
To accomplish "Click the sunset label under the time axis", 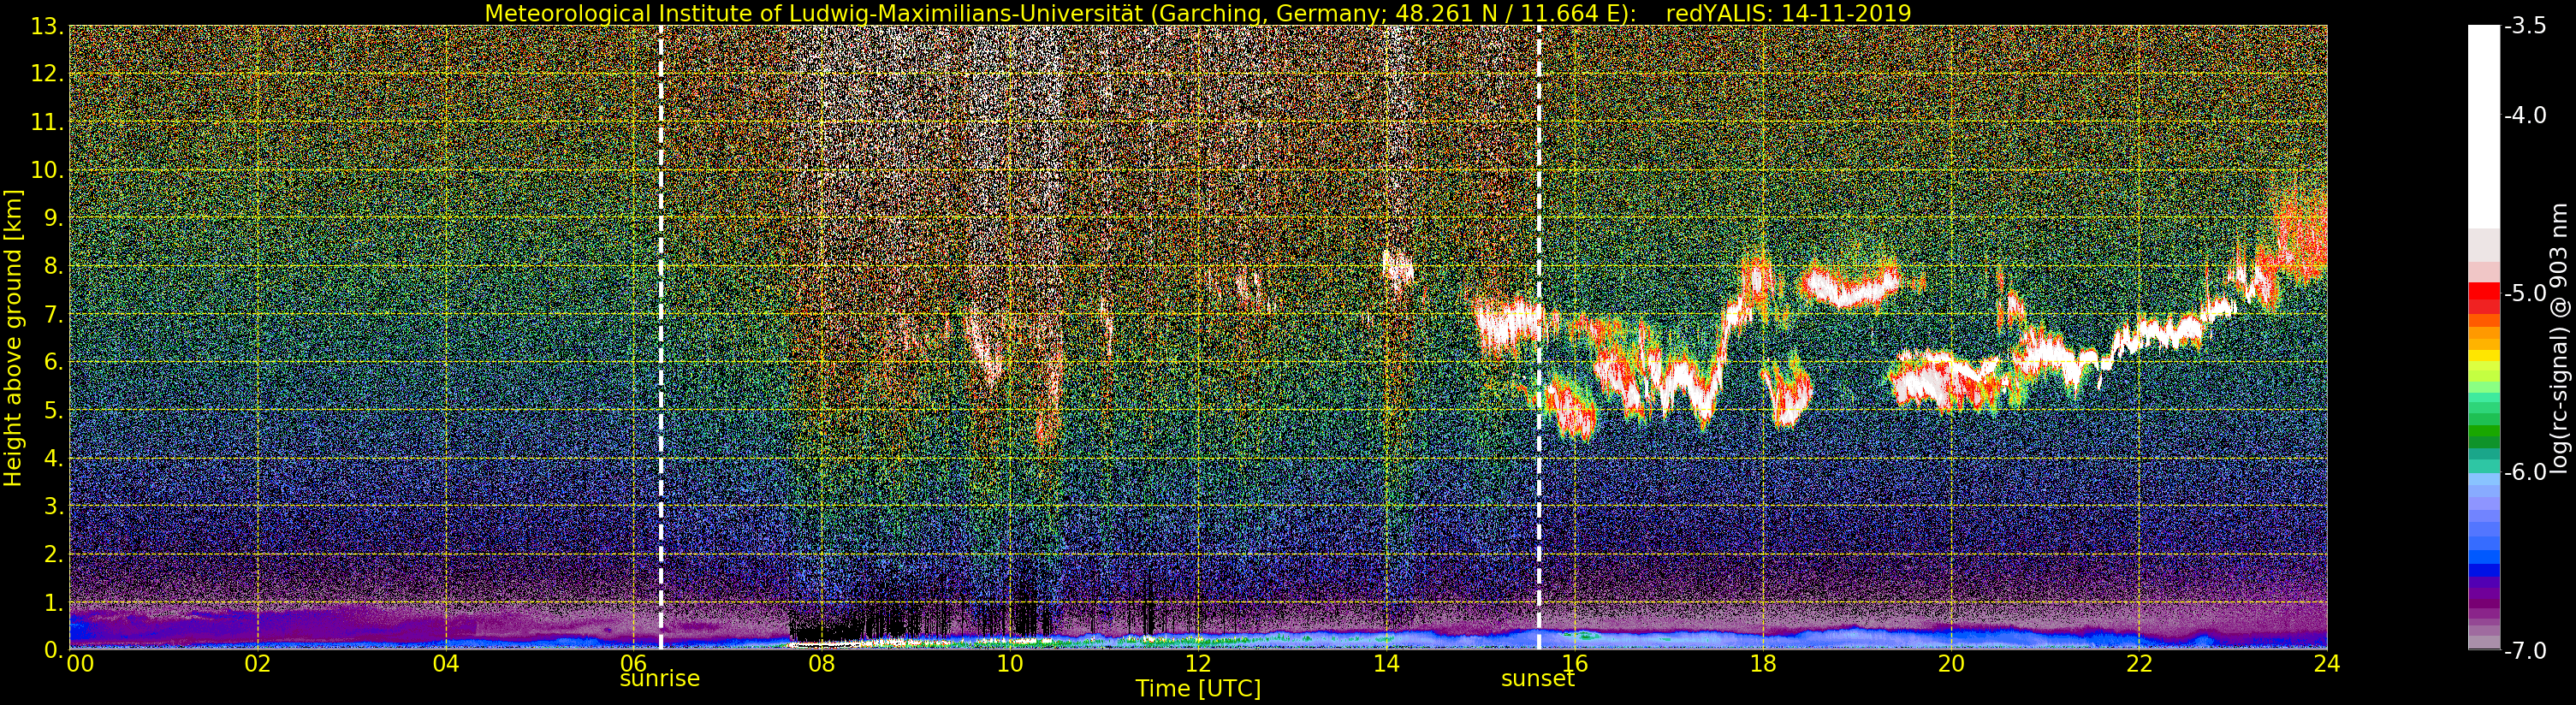I will click(1537, 679).
